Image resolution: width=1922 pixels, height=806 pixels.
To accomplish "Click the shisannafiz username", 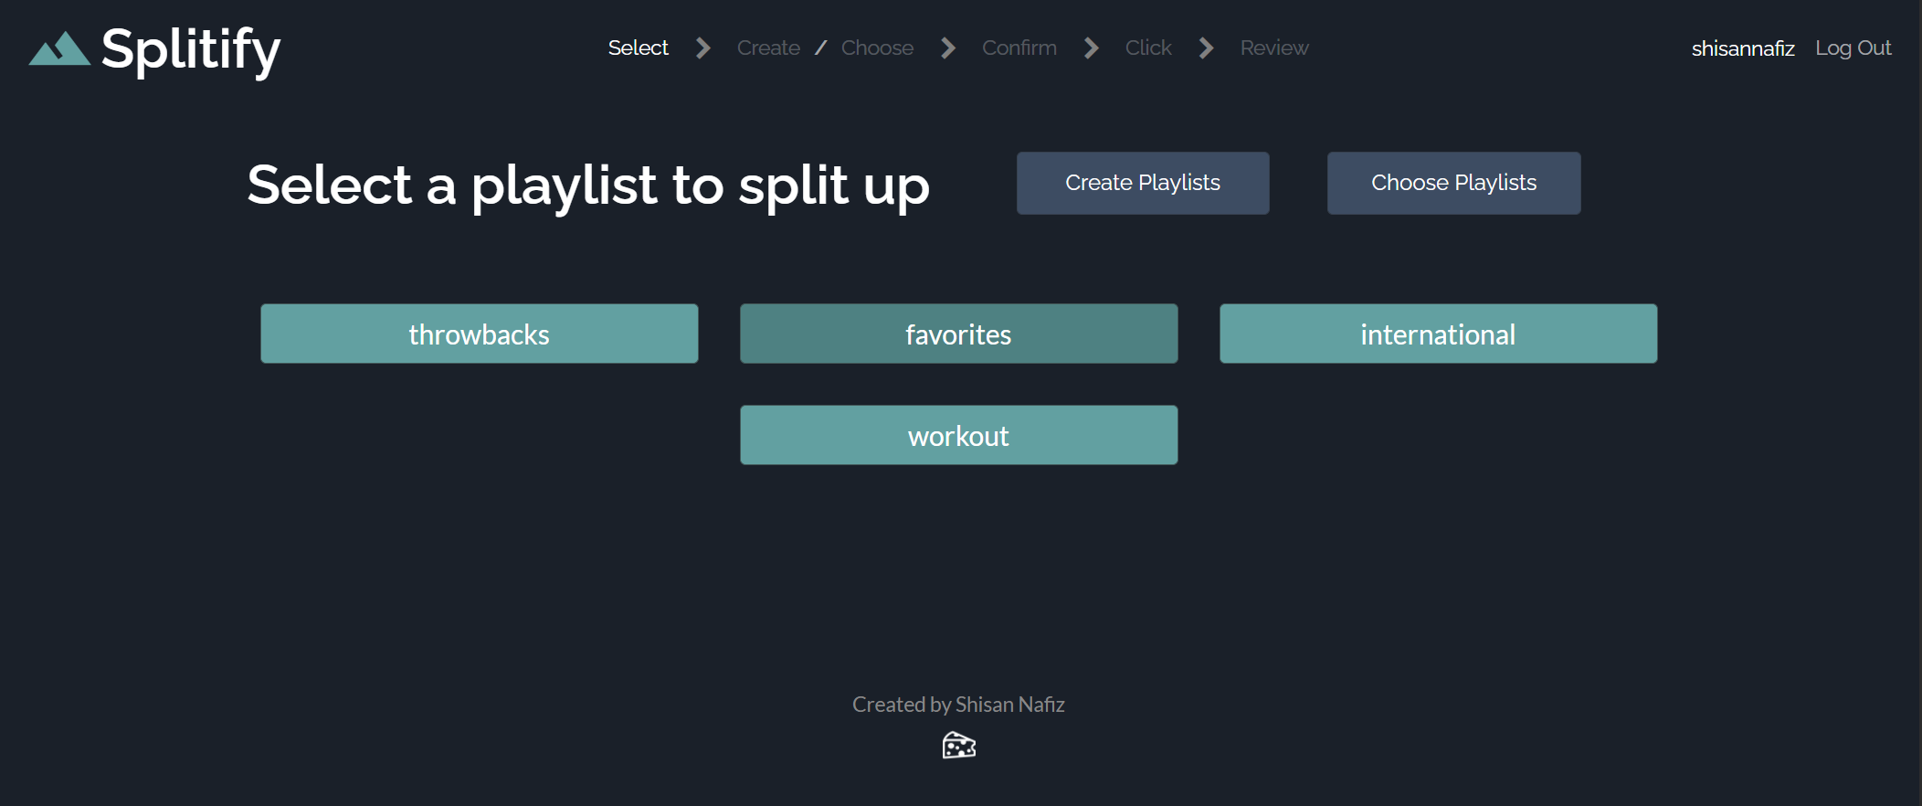I will [1742, 48].
